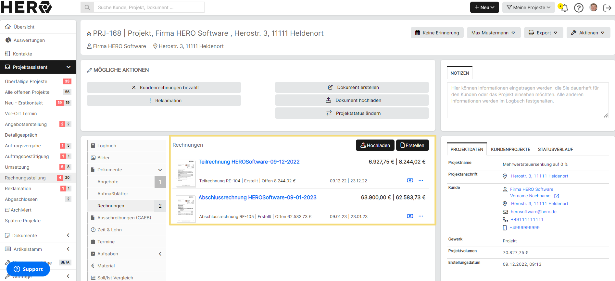Click the external link icon beside Vorname Nachname
This screenshot has height=281, width=615.
tap(557, 196)
